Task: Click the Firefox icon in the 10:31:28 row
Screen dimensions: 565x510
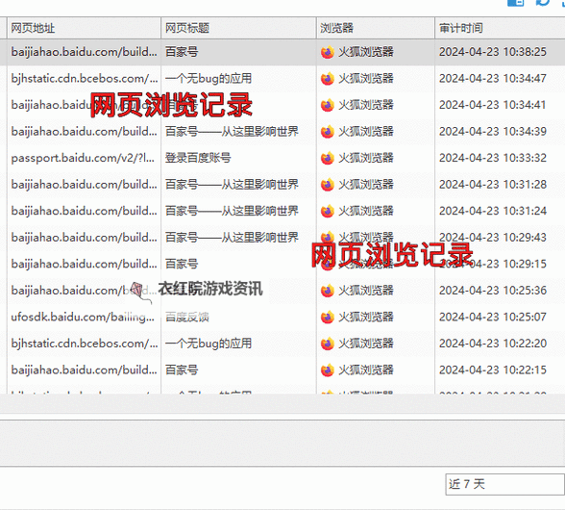Action: pyautogui.click(x=328, y=185)
